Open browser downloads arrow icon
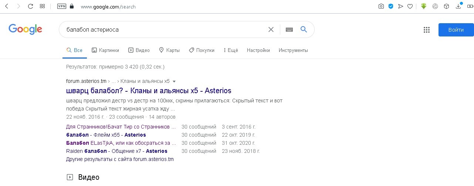This screenshot has height=186, width=474. tap(458, 6)
